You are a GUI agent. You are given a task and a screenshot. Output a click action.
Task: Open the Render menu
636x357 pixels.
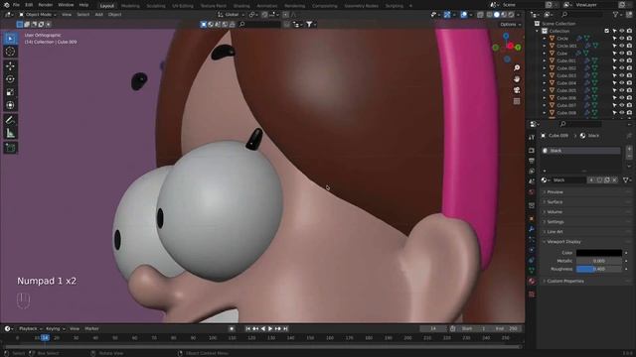click(46, 5)
